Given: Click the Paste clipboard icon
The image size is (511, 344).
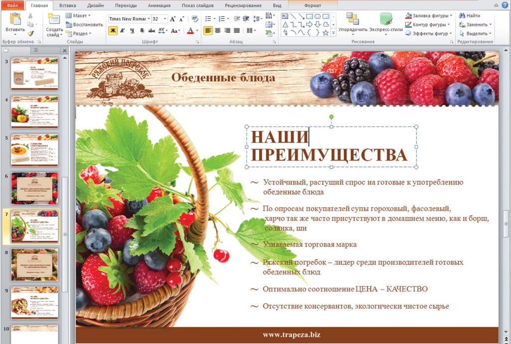Looking at the screenshot, I should [x=15, y=19].
